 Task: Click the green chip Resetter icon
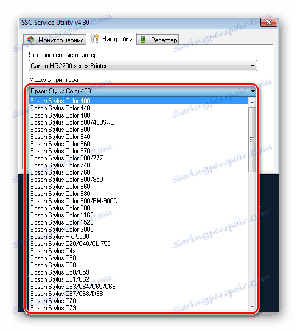click(x=143, y=40)
